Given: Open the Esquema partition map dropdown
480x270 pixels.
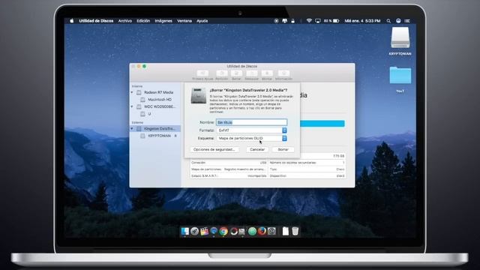Looking at the screenshot, I should (x=252, y=138).
